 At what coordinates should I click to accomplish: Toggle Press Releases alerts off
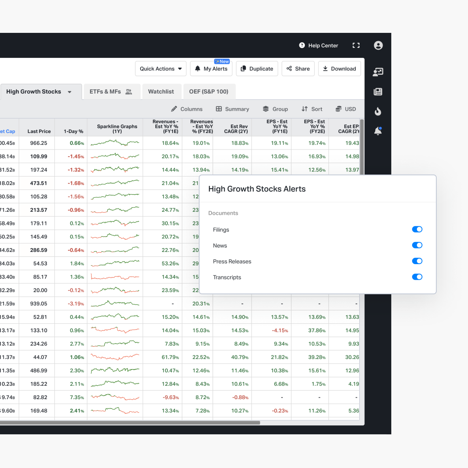coord(417,261)
